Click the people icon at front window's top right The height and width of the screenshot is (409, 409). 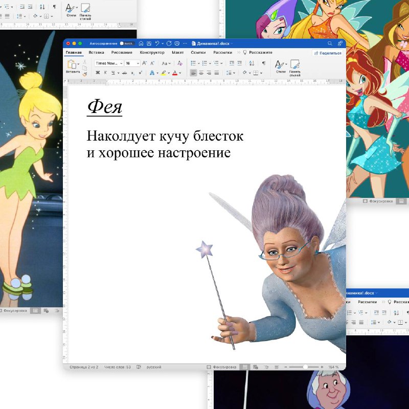tap(340, 43)
